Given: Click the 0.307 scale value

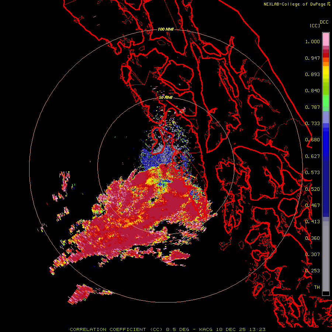Looking at the screenshot, I should pyautogui.click(x=312, y=255).
